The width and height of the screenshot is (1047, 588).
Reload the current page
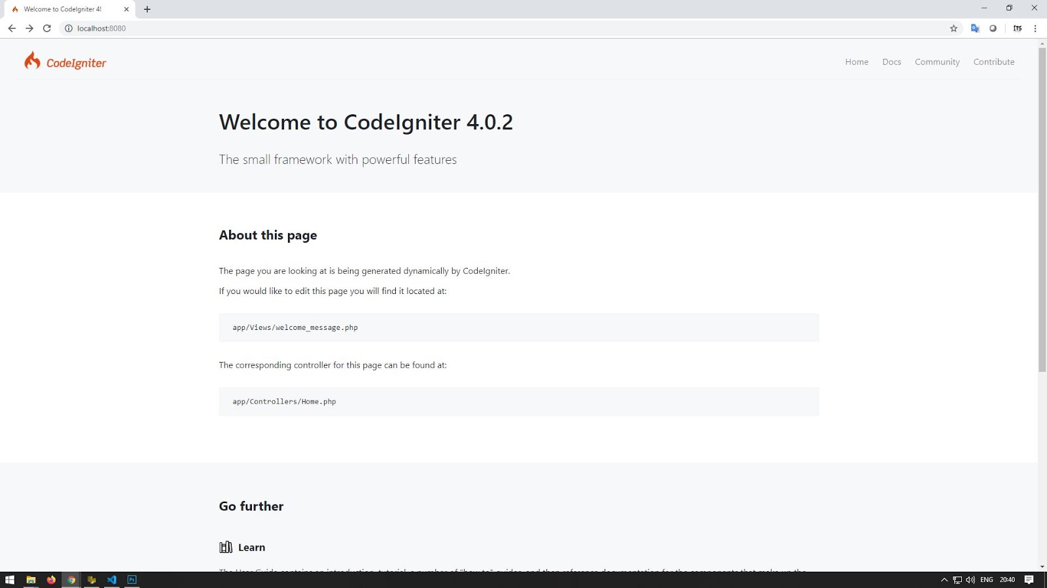[x=46, y=28]
